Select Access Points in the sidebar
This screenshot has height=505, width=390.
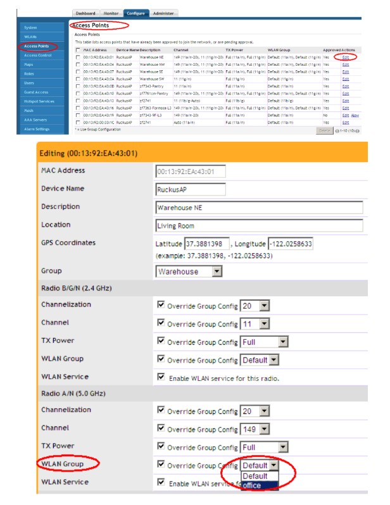(42, 46)
